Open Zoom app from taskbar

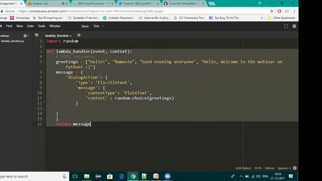(x=168, y=176)
